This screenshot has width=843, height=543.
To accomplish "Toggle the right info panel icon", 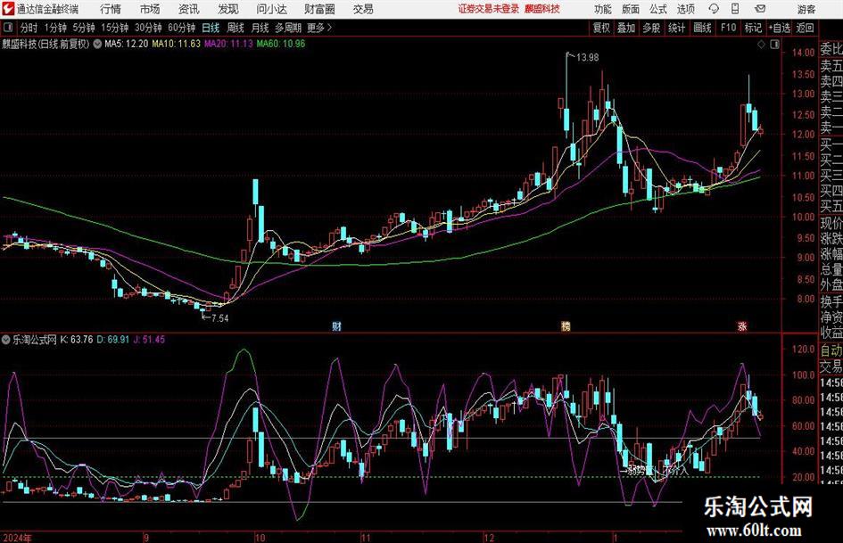I will [x=774, y=44].
